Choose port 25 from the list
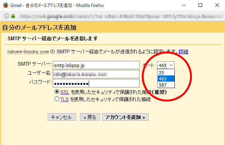The image size is (225, 145). point(166,72)
